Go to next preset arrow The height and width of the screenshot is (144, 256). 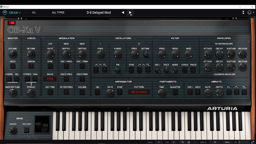point(130,12)
